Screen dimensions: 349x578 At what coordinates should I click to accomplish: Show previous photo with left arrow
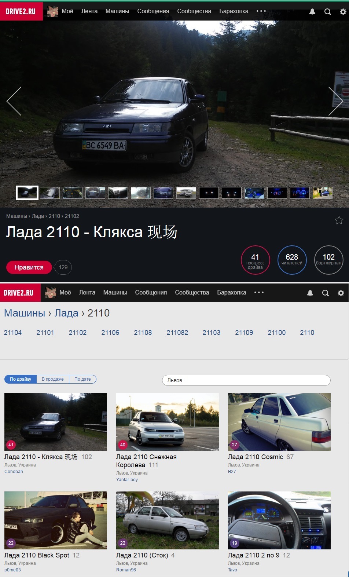click(x=14, y=101)
